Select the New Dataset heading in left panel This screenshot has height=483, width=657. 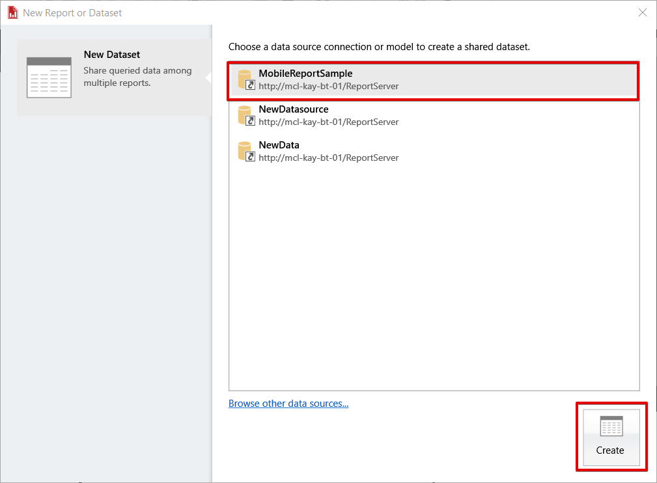pos(112,55)
